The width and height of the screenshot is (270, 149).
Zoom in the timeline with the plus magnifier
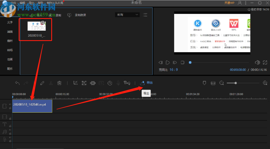(265, 83)
